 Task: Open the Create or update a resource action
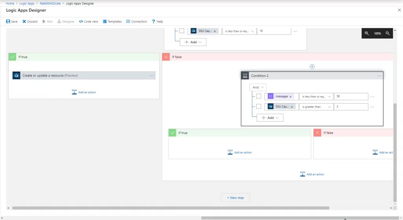[x=84, y=76]
